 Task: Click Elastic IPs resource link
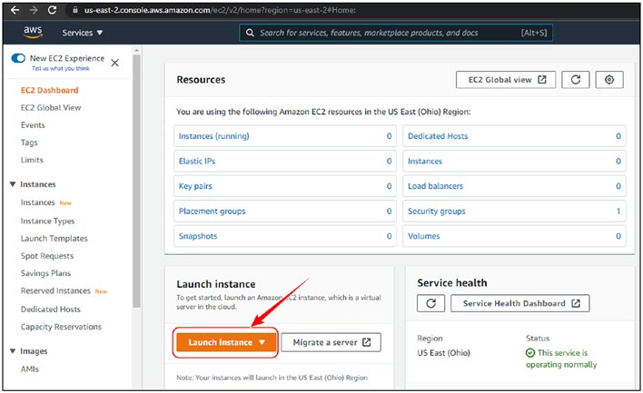[x=197, y=161]
